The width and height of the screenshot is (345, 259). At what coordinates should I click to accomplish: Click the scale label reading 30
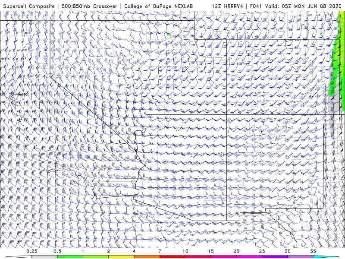coord(287,251)
